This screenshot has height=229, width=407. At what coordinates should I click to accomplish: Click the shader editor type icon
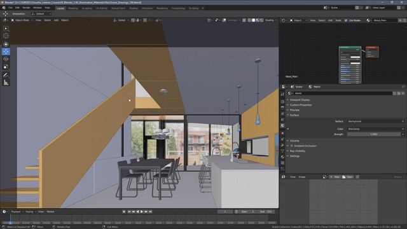(284, 20)
